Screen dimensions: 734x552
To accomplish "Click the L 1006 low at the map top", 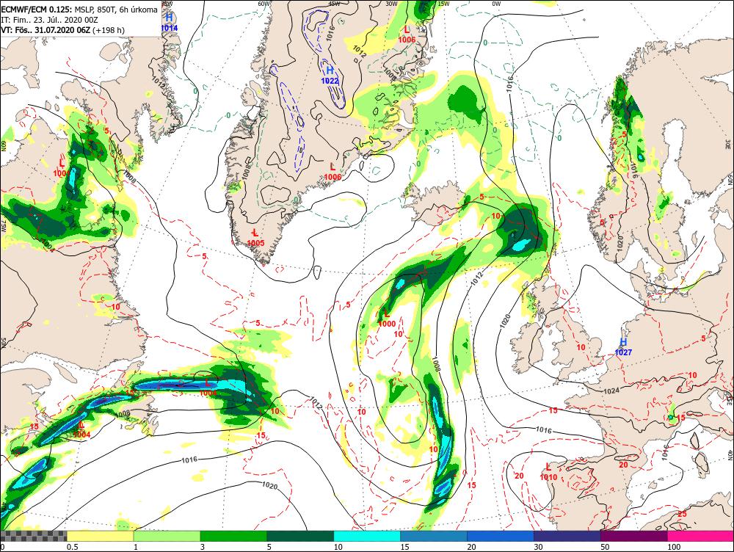I will click(x=407, y=34).
